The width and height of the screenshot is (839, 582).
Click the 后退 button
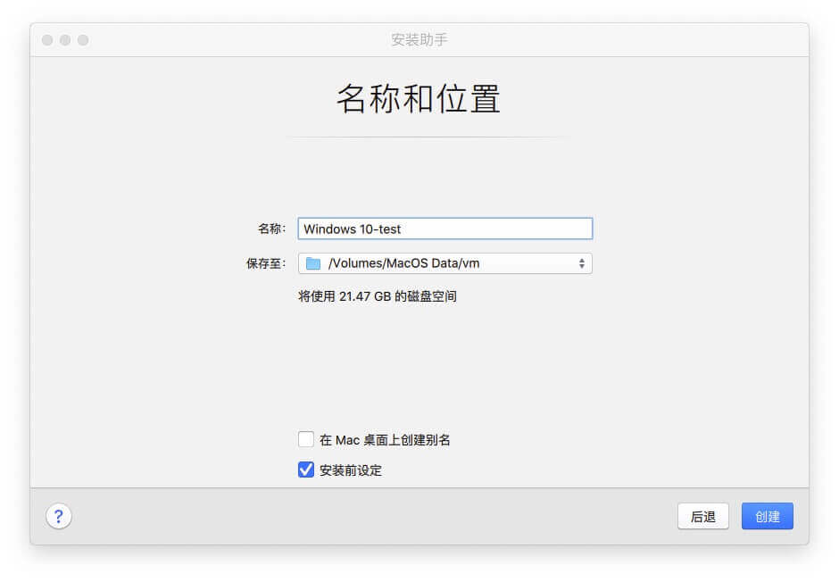click(x=703, y=516)
